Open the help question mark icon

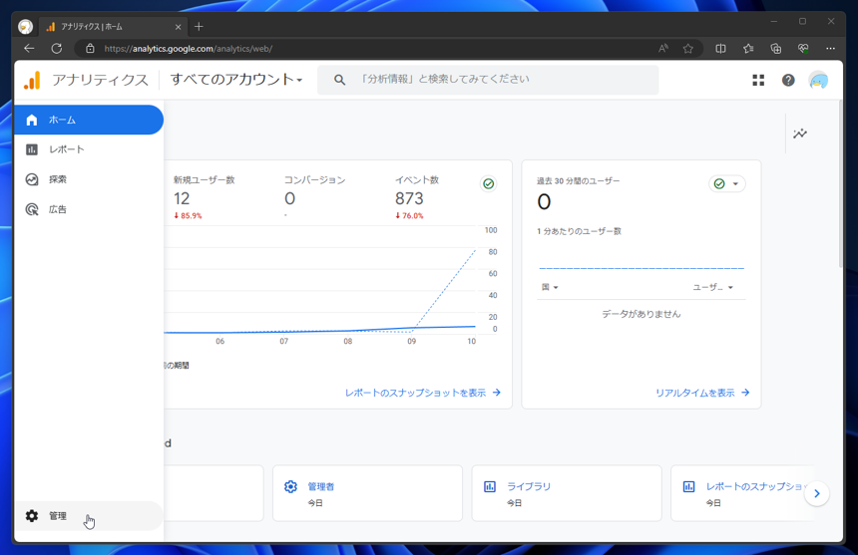(x=788, y=81)
